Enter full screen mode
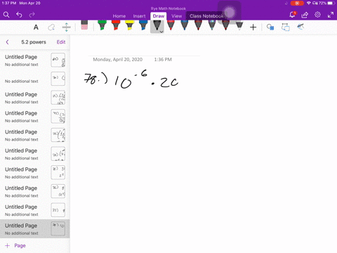 point(331,15)
